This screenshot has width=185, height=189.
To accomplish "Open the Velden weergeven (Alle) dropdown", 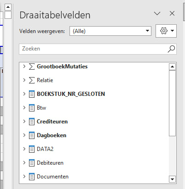I will 110,31.
